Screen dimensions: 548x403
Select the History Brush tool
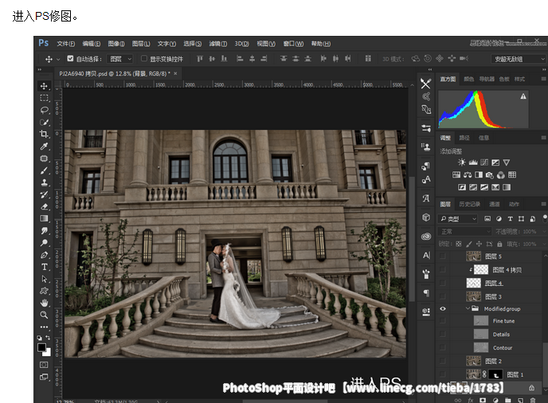(x=44, y=194)
